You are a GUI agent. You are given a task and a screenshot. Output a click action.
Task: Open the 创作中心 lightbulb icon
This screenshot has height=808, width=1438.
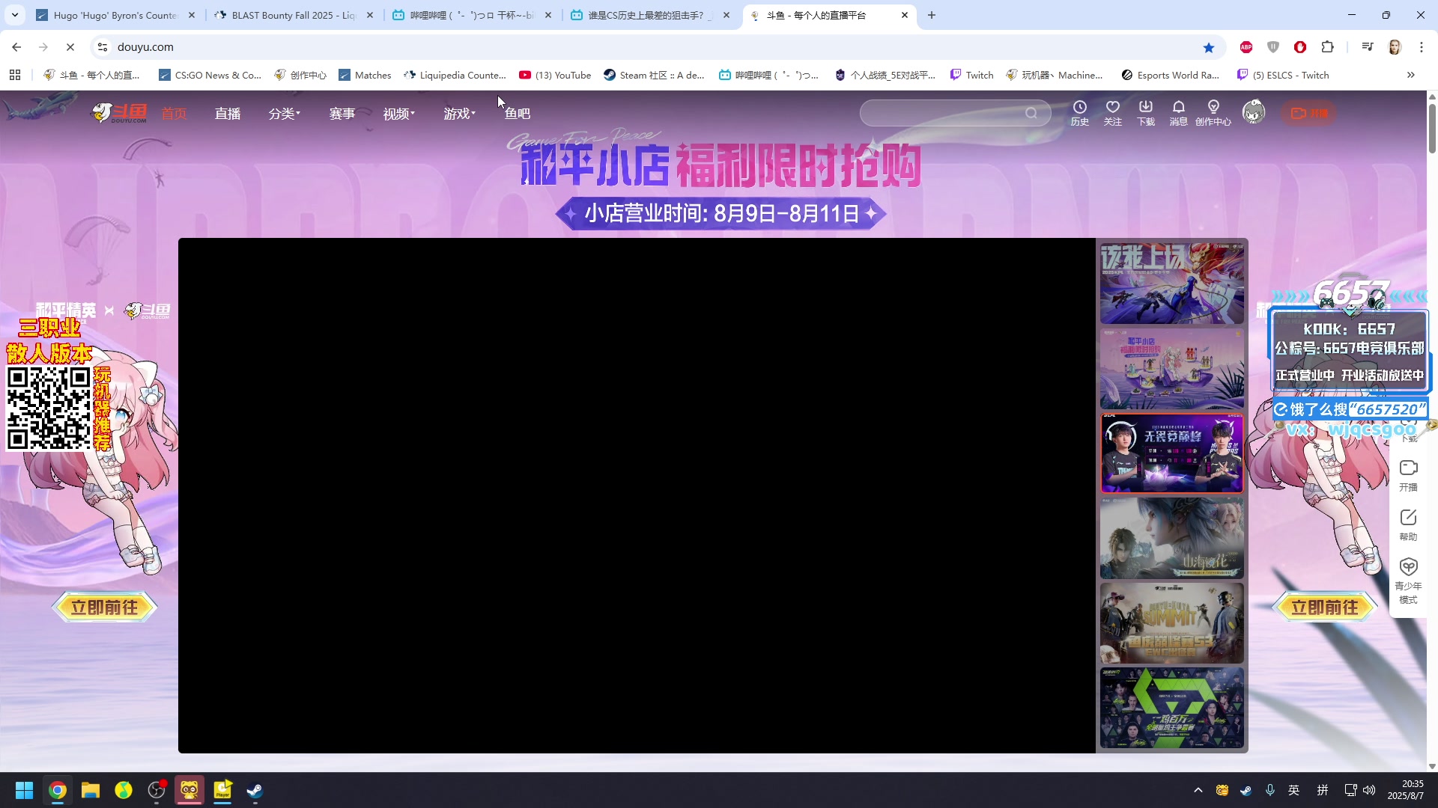pos(1213,113)
